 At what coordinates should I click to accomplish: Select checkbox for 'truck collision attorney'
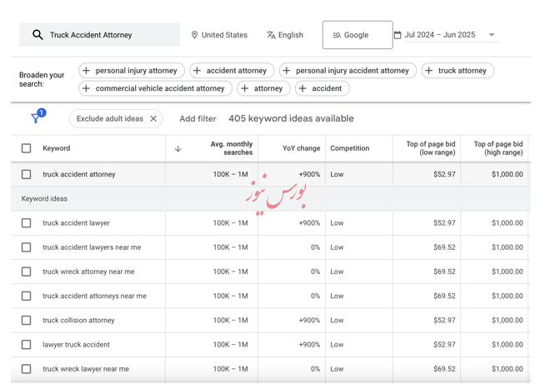(x=27, y=321)
